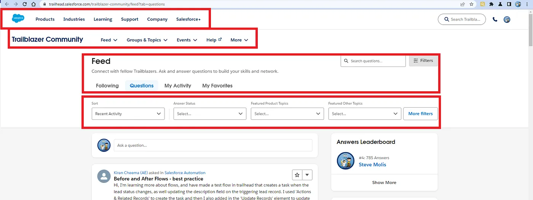Open the Help external link
The width and height of the screenshot is (533, 200).
coord(214,40)
